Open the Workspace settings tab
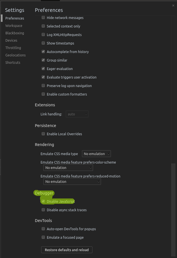This screenshot has height=258, width=177. pyautogui.click(x=14, y=26)
